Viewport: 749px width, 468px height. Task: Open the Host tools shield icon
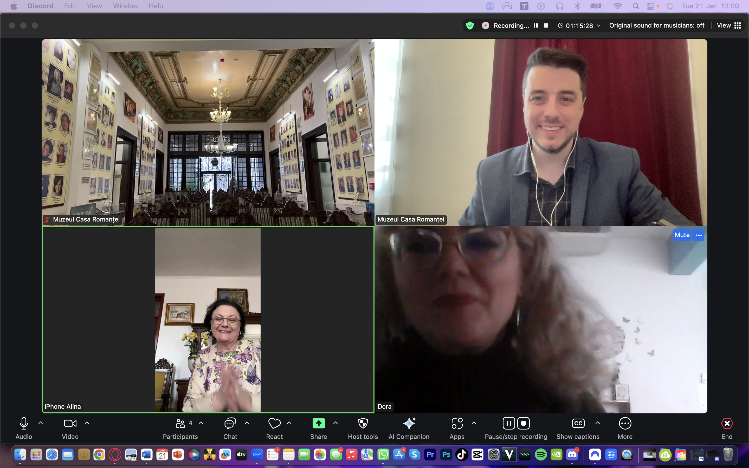(x=363, y=424)
